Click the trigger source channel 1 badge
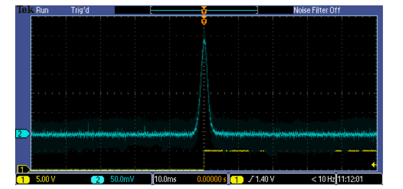The image size is (403, 189). pyautogui.click(x=237, y=180)
